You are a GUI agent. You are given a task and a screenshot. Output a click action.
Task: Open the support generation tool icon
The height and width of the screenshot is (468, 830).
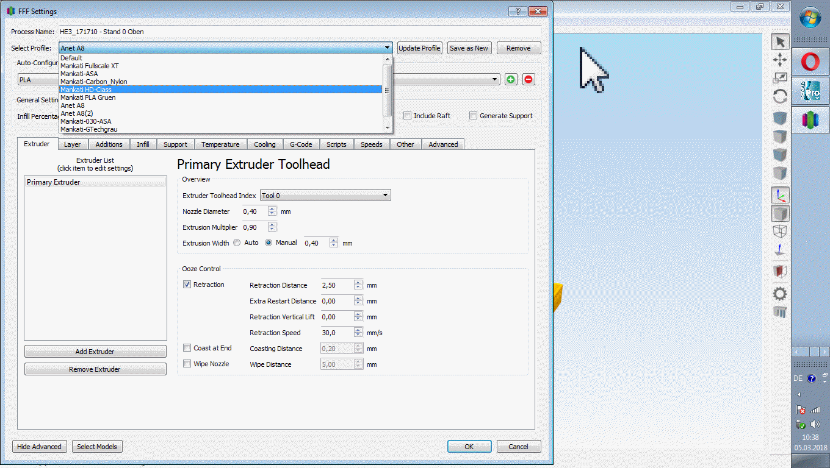pyautogui.click(x=780, y=313)
